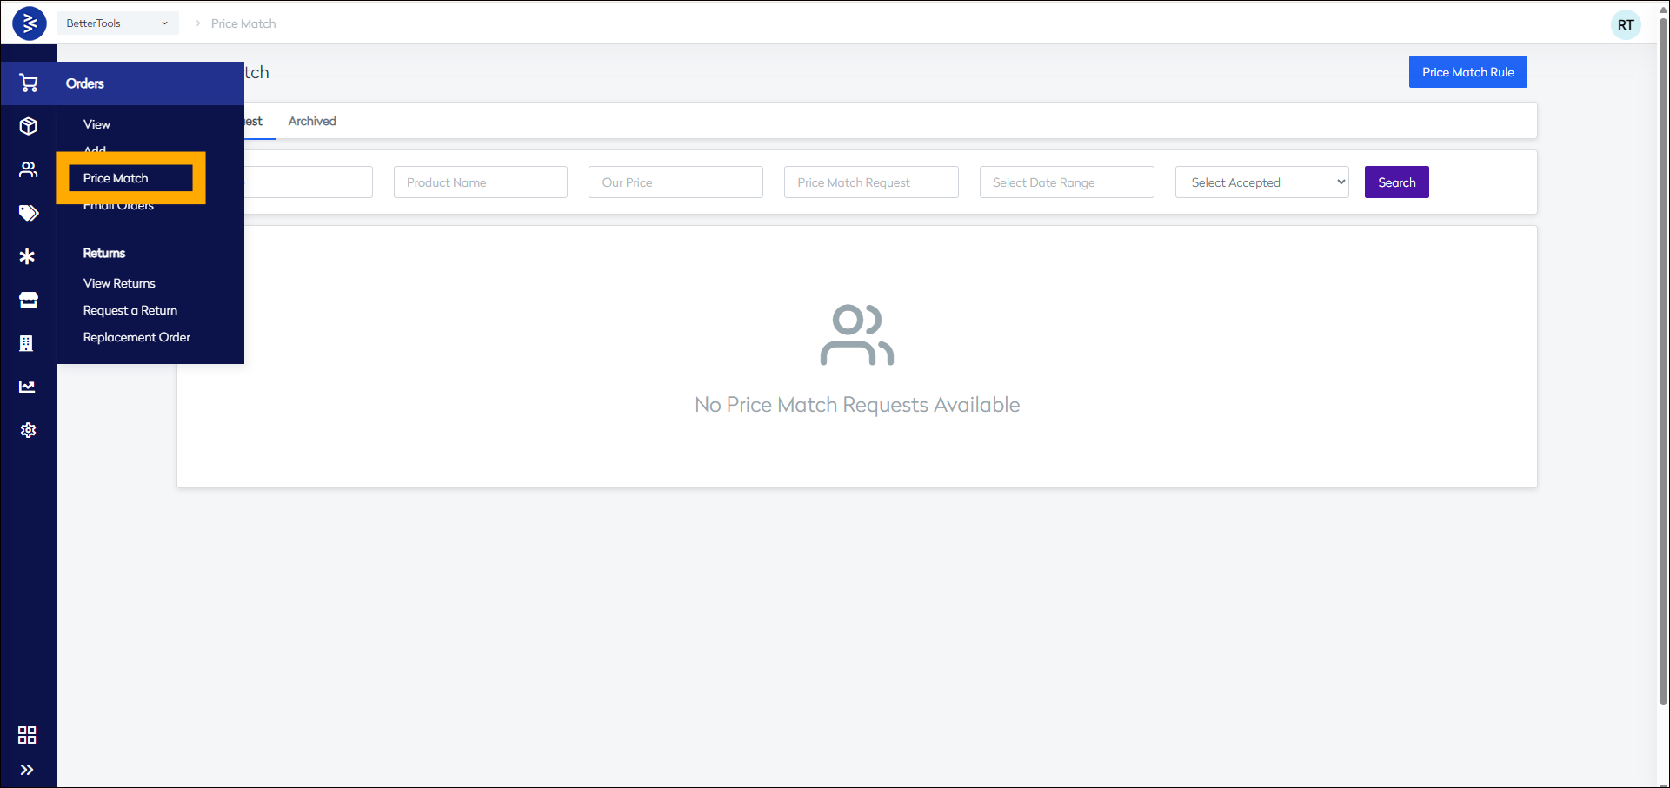Open the RT user avatar menu
Image resolution: width=1670 pixels, height=788 pixels.
[x=1625, y=25]
